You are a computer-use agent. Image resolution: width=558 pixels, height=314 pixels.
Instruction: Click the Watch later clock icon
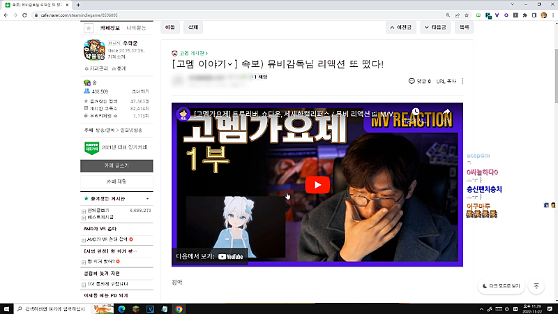tap(415, 112)
